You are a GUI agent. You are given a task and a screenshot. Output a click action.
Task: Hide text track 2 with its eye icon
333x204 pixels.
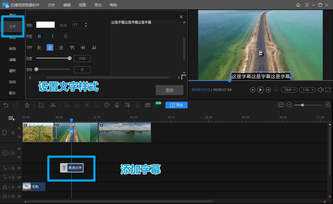coord(19,177)
